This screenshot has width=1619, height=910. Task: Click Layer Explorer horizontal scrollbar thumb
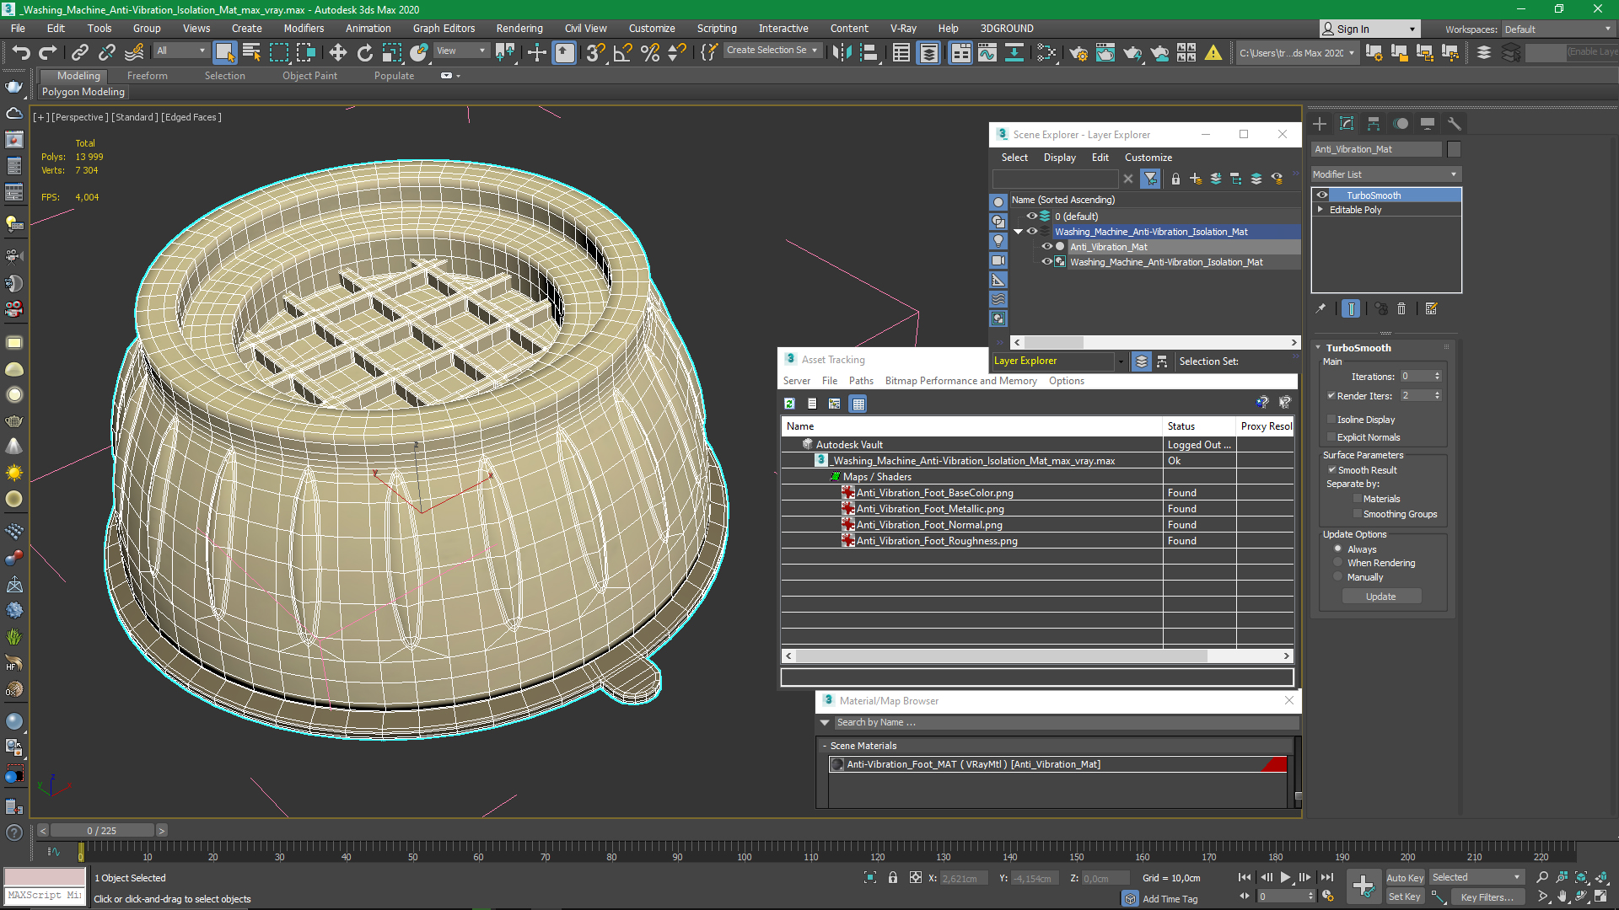pos(1054,342)
